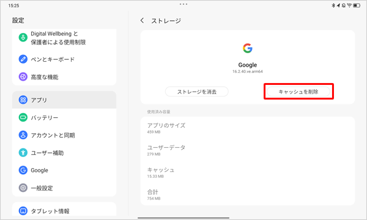367x220 pixels.
Task: Tap the 279 MB value
Action: 154,154
